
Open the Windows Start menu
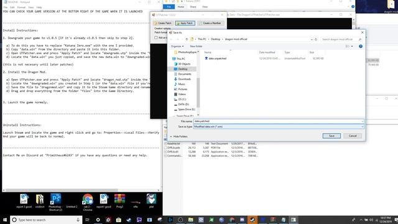click(5, 220)
